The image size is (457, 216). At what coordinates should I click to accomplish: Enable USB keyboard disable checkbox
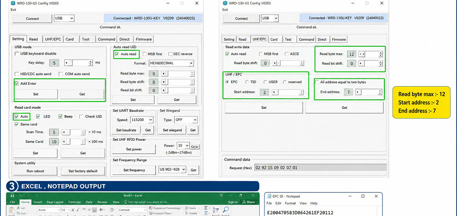click(x=16, y=54)
